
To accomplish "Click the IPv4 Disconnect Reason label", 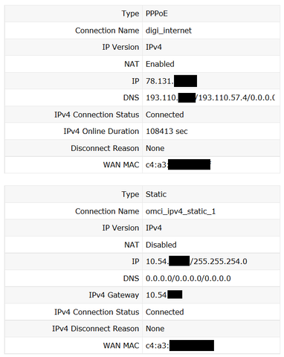I will pos(95,329).
